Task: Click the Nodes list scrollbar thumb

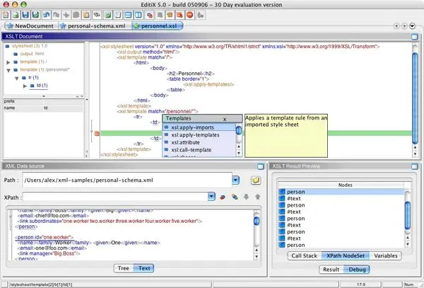Action: (407, 215)
